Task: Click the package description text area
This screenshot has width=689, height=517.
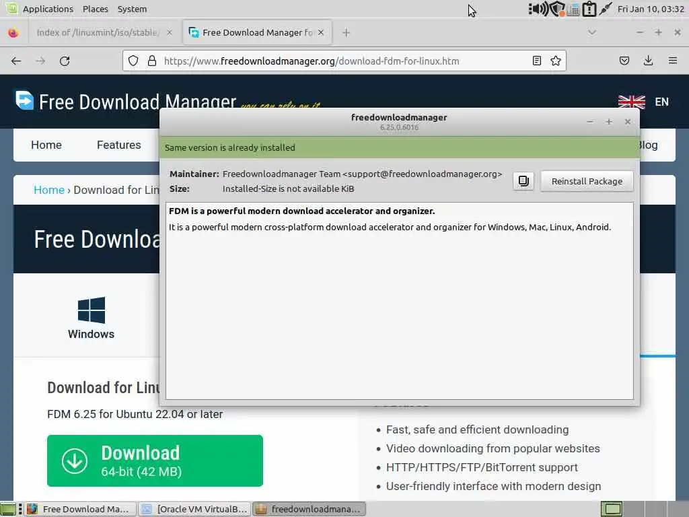Action: click(399, 301)
